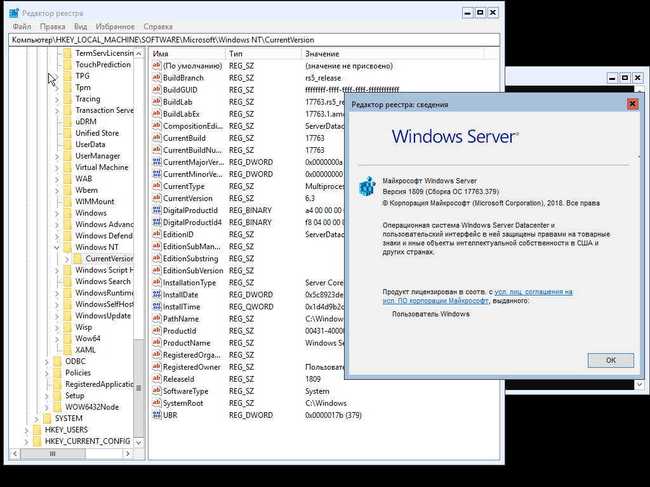Expand the HKEY_USERS hive

click(27, 431)
